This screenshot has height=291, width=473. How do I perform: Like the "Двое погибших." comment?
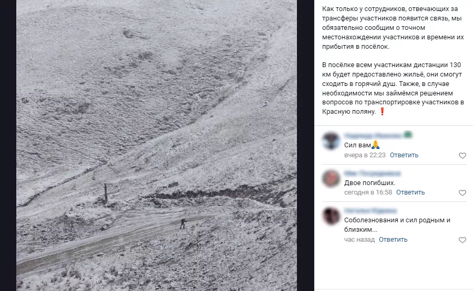[462, 192]
